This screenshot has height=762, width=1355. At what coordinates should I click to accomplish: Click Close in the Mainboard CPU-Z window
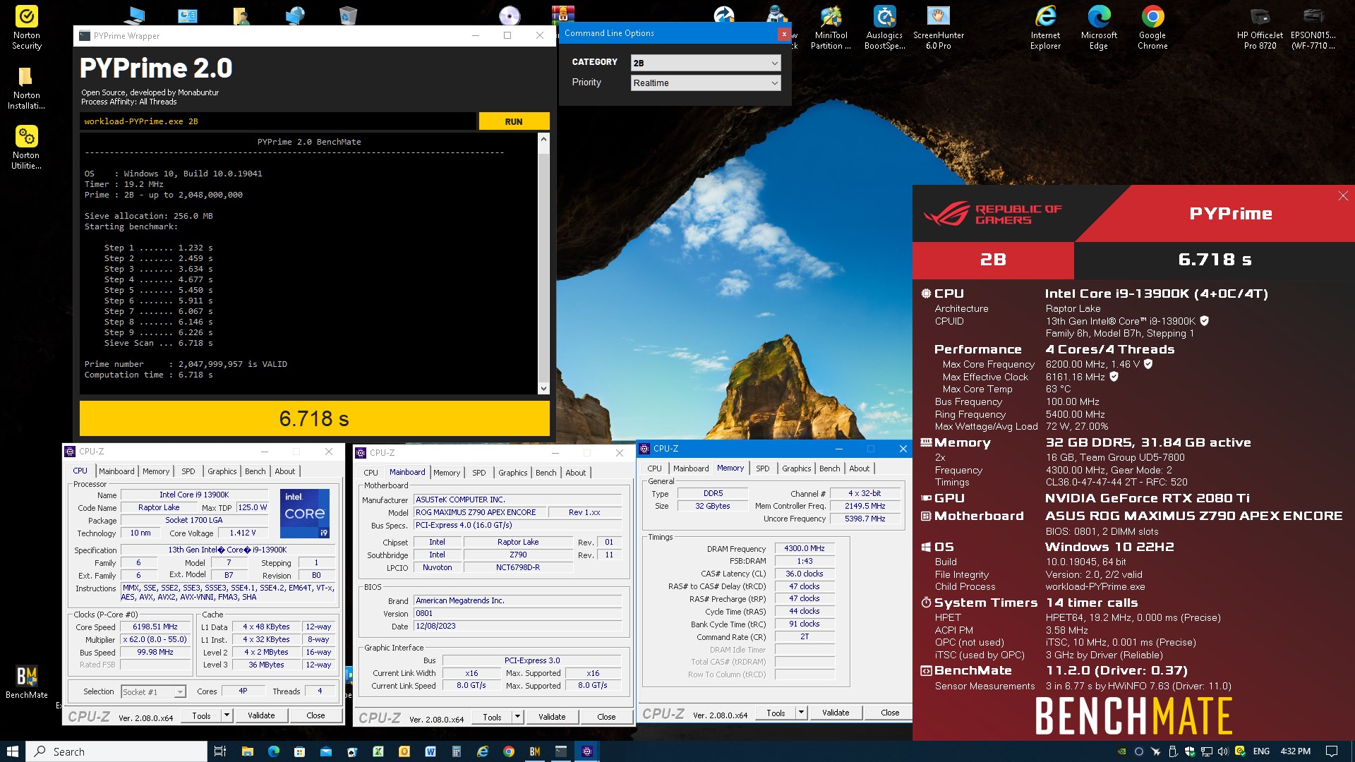(606, 717)
